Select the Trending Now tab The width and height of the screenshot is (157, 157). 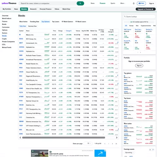(34, 22)
